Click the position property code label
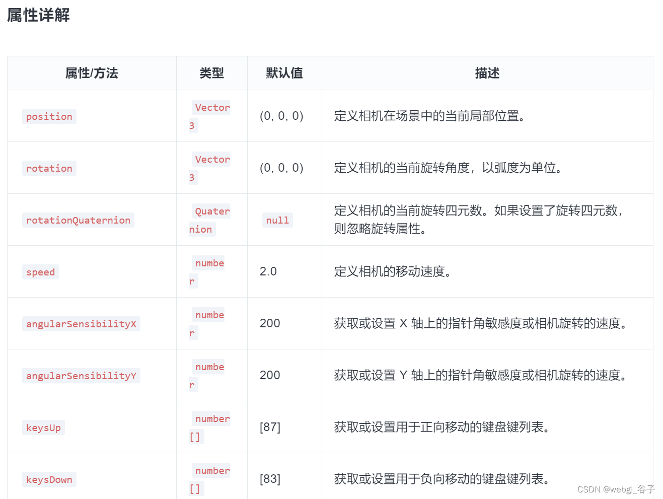Image resolution: width=663 pixels, height=499 pixels. coord(49,116)
